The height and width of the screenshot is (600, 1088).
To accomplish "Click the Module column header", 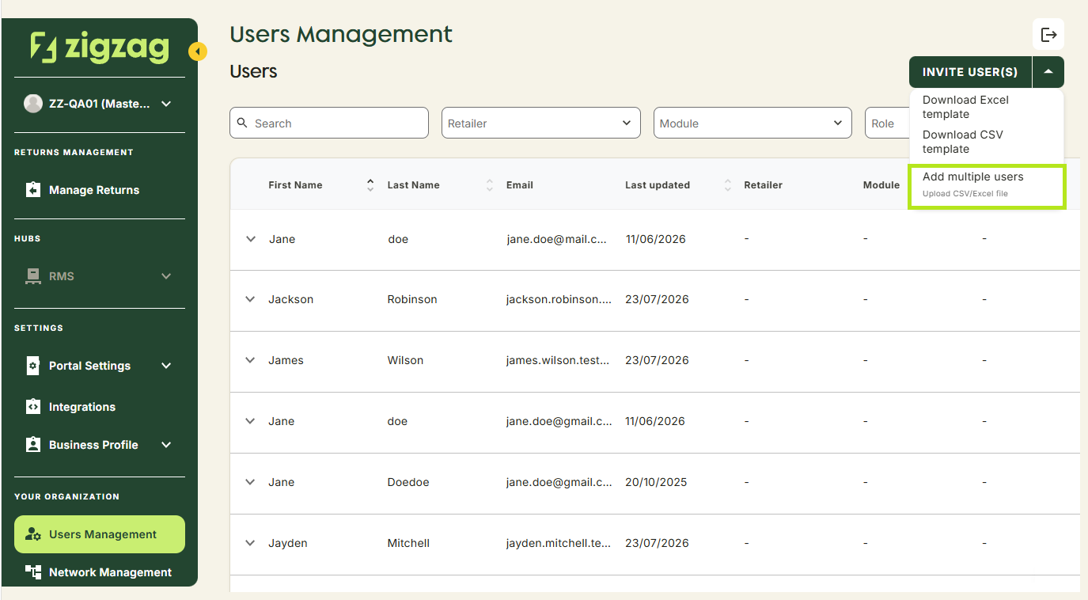I will tap(881, 185).
